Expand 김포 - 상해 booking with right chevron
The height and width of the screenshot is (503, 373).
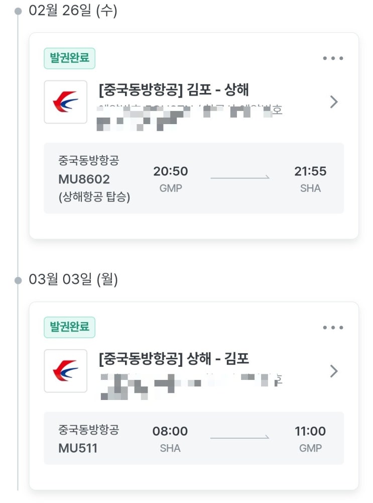[x=334, y=102]
